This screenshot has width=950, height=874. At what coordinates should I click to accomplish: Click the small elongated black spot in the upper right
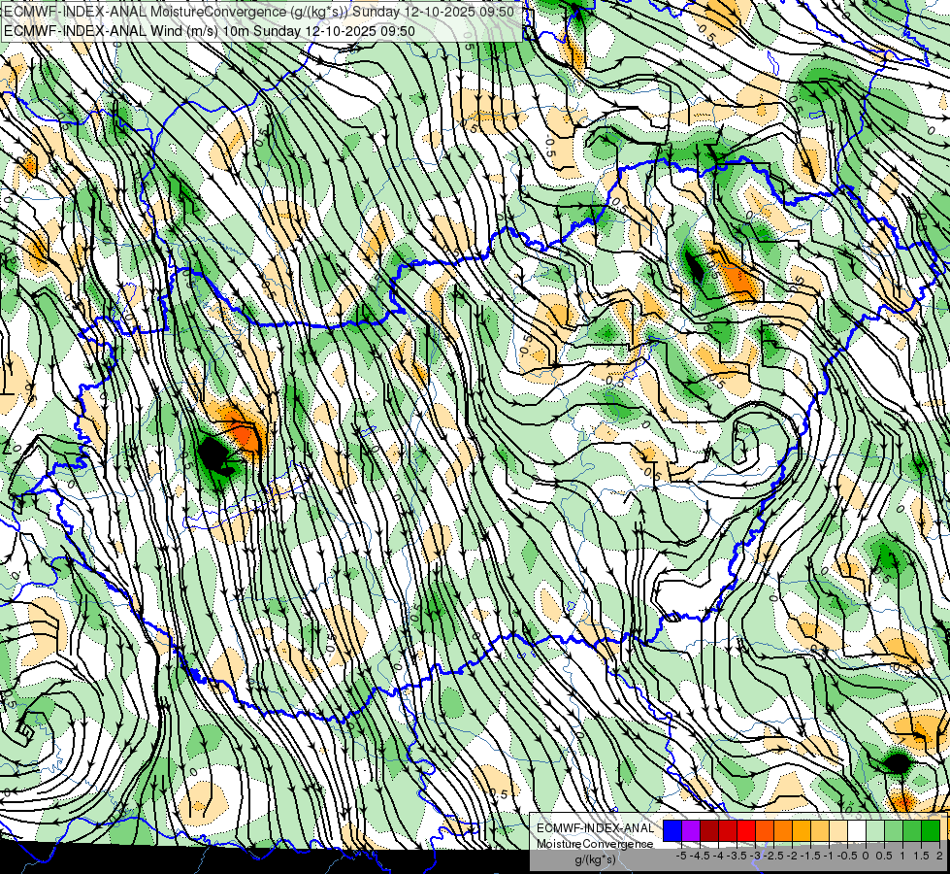[x=695, y=267]
